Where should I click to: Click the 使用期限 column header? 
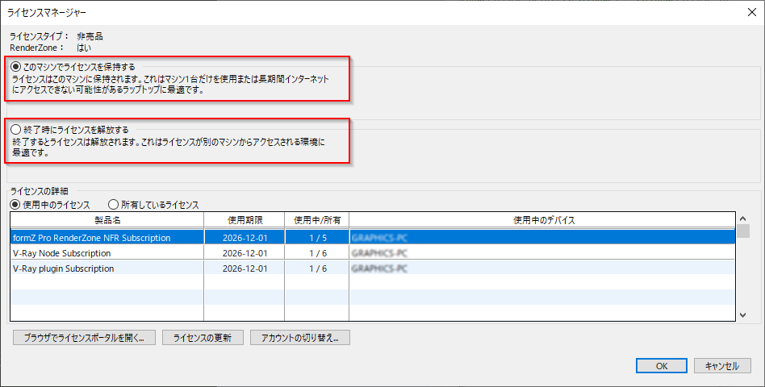click(x=244, y=220)
